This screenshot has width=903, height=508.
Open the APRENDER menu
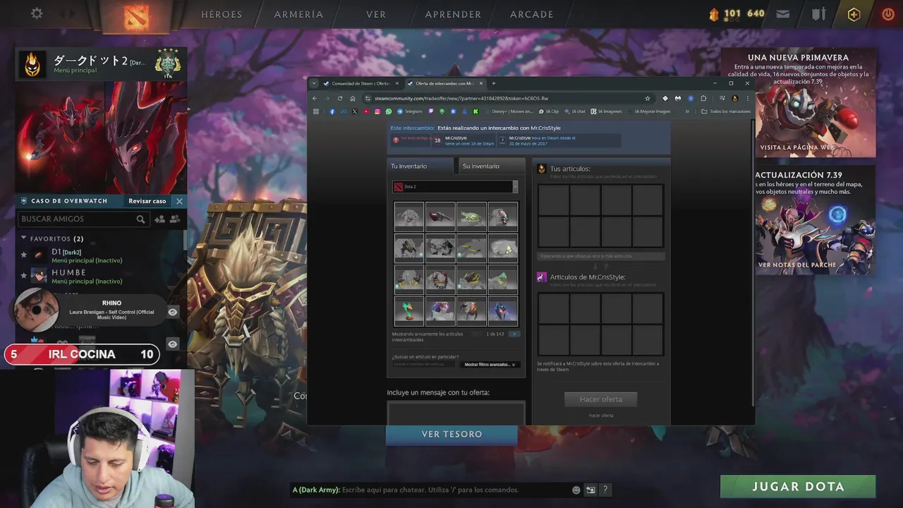tap(453, 14)
